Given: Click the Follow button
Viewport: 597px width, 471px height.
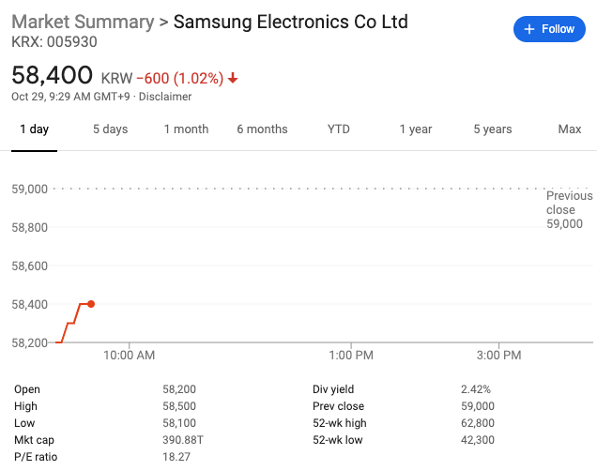Looking at the screenshot, I should click(x=549, y=29).
